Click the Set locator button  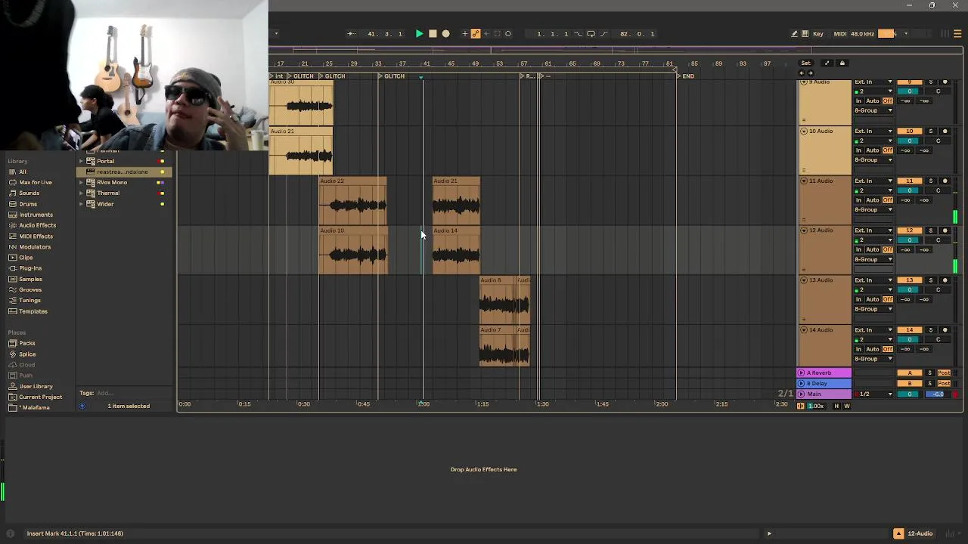(806, 63)
